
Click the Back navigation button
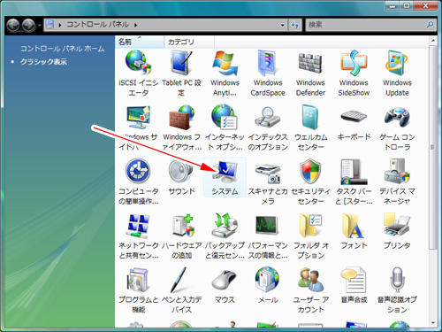pos(13,25)
